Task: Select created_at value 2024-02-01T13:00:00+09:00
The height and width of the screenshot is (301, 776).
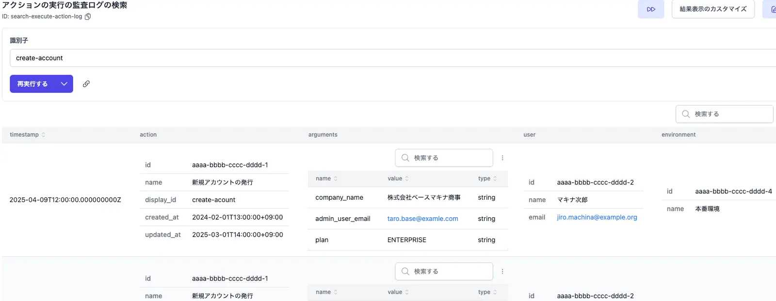Action: pyautogui.click(x=238, y=217)
